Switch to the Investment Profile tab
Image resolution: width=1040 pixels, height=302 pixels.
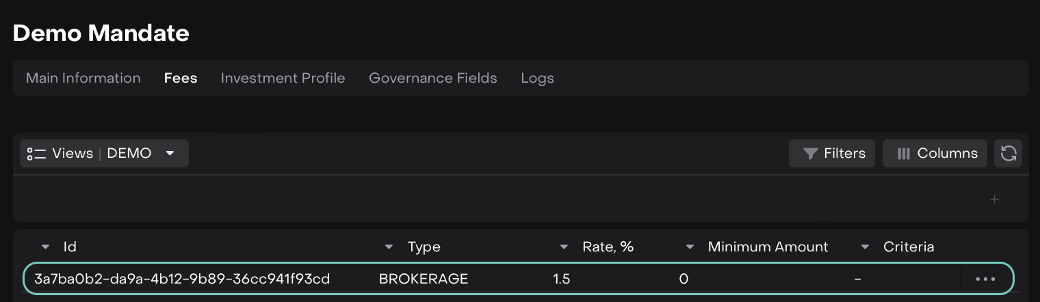[x=283, y=78]
